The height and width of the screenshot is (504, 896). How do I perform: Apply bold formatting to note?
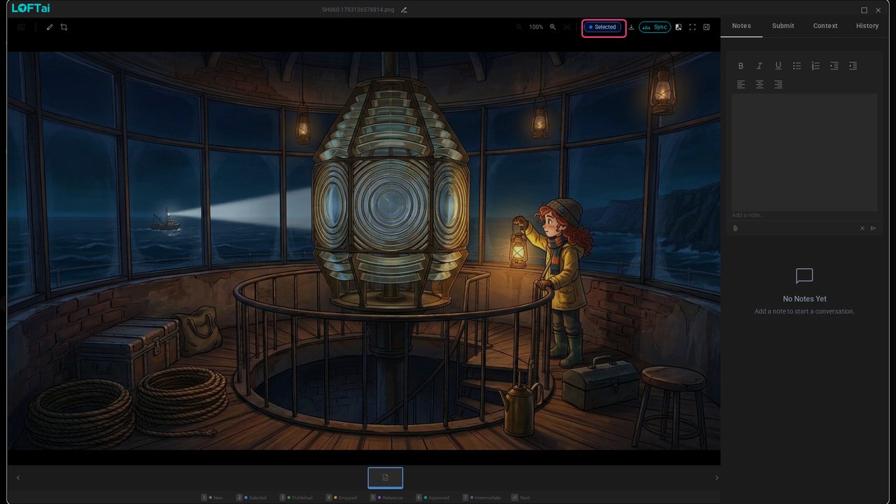pyautogui.click(x=741, y=66)
